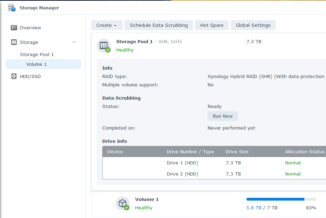Click the Storage sidebar icon

[14, 42]
